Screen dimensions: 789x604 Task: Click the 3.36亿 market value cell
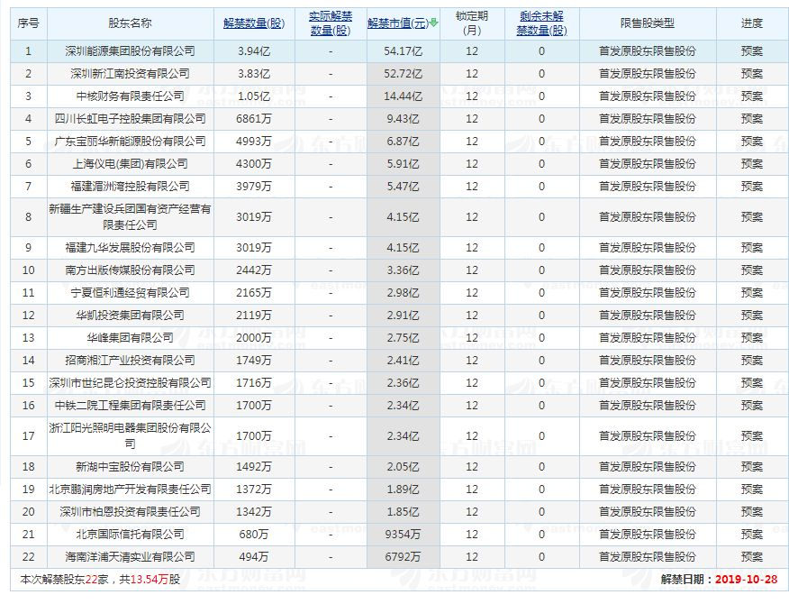tap(403, 270)
